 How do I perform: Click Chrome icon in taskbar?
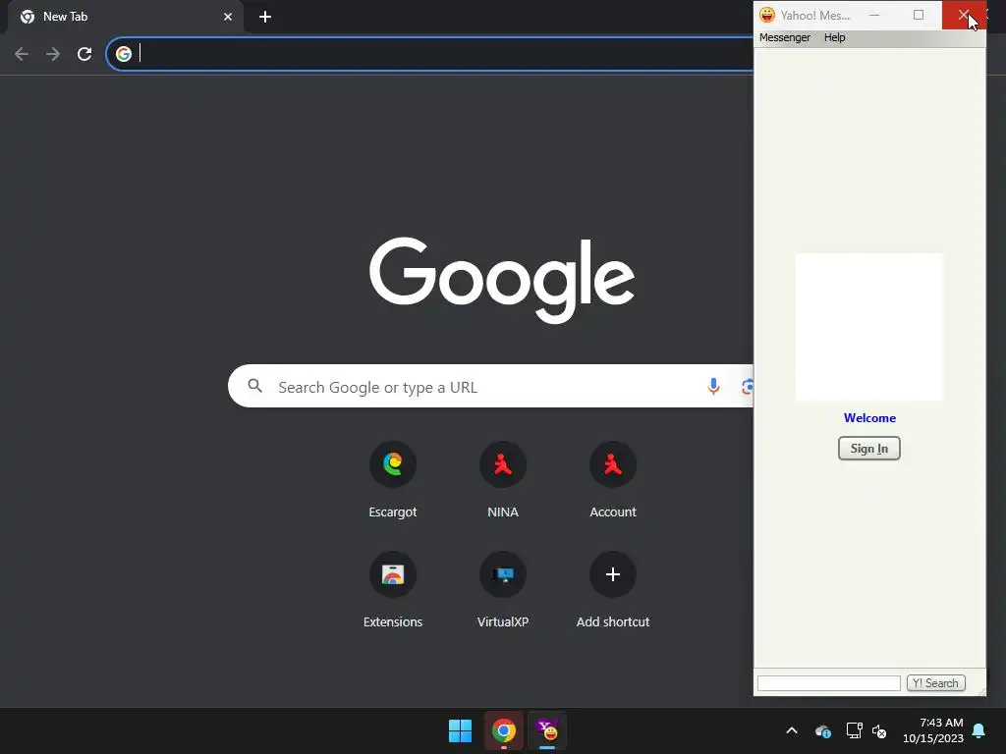tap(504, 730)
